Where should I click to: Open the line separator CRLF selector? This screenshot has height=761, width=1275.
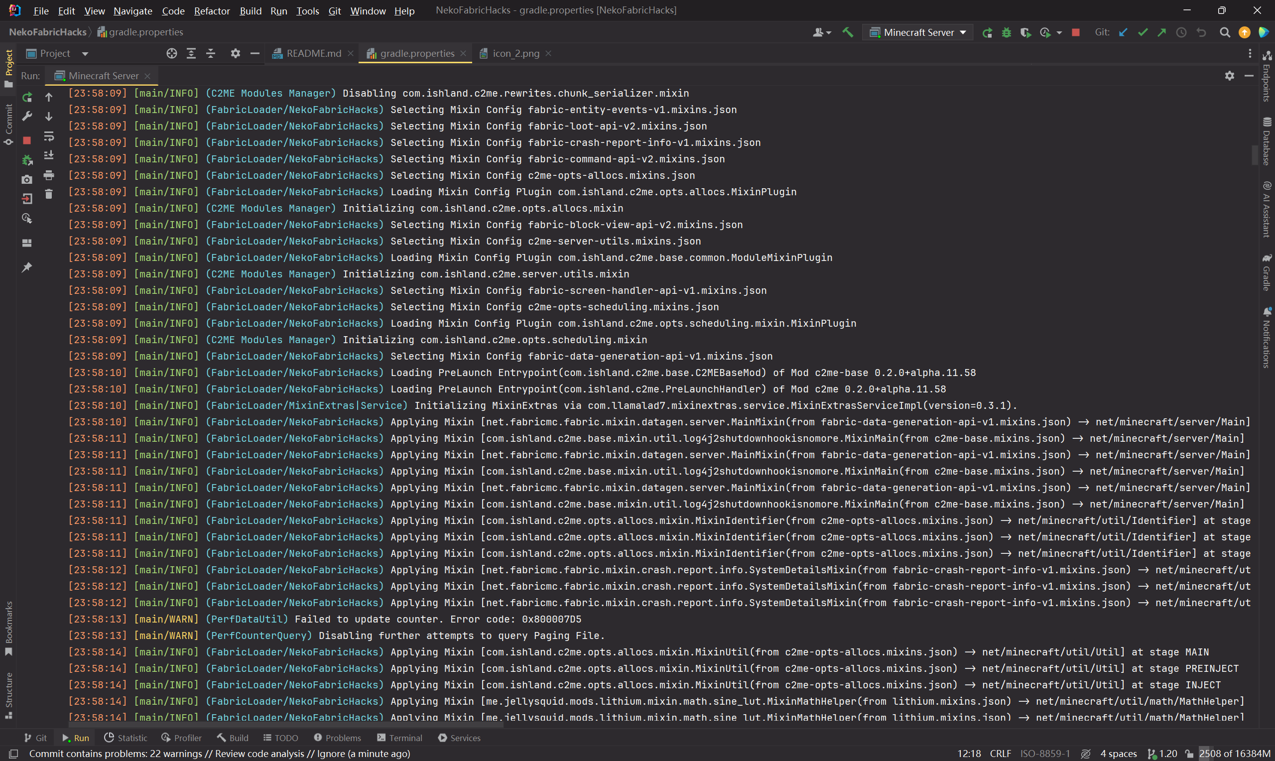click(1000, 754)
